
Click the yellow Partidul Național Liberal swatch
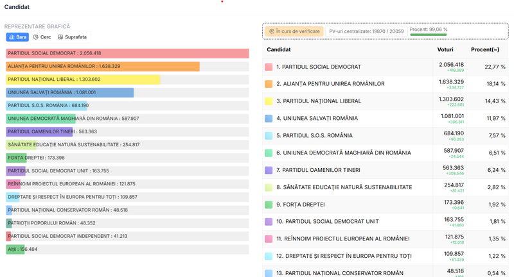point(269,101)
